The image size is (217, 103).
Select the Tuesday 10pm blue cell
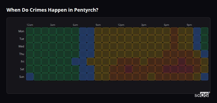pos(197,39)
